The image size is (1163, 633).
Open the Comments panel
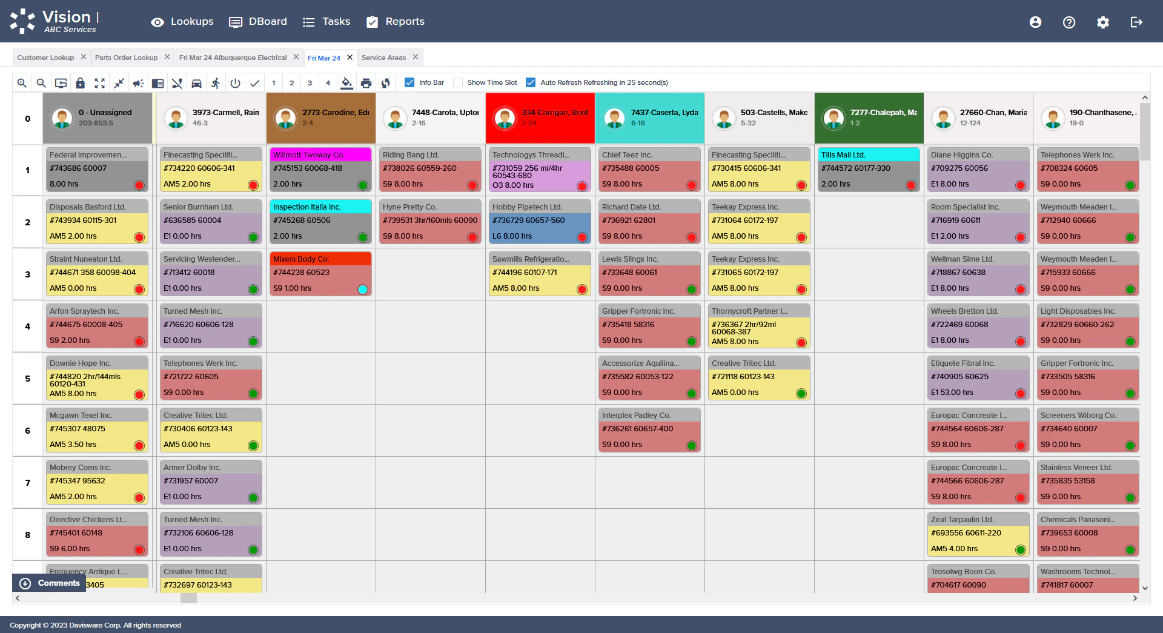click(58, 583)
